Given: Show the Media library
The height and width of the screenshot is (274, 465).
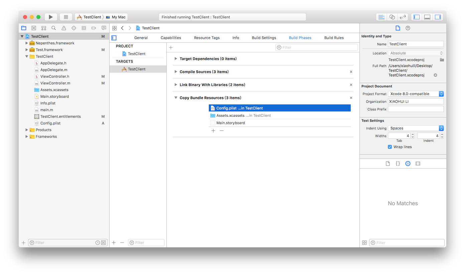Looking at the screenshot, I should [418, 164].
